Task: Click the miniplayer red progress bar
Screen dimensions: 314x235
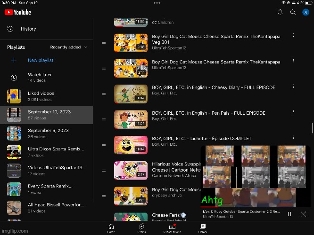Action: point(209,207)
